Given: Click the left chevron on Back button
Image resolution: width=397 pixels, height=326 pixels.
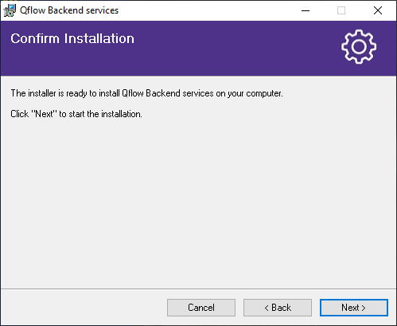Looking at the screenshot, I should click(x=267, y=308).
